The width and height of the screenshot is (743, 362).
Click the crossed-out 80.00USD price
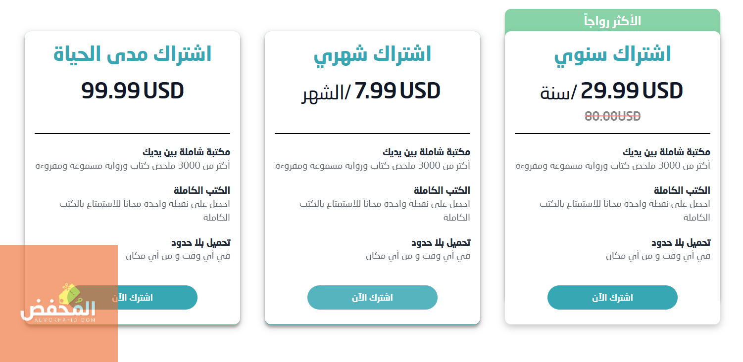[612, 116]
